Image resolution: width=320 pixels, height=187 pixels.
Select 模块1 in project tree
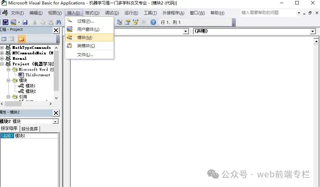tap(30, 86)
